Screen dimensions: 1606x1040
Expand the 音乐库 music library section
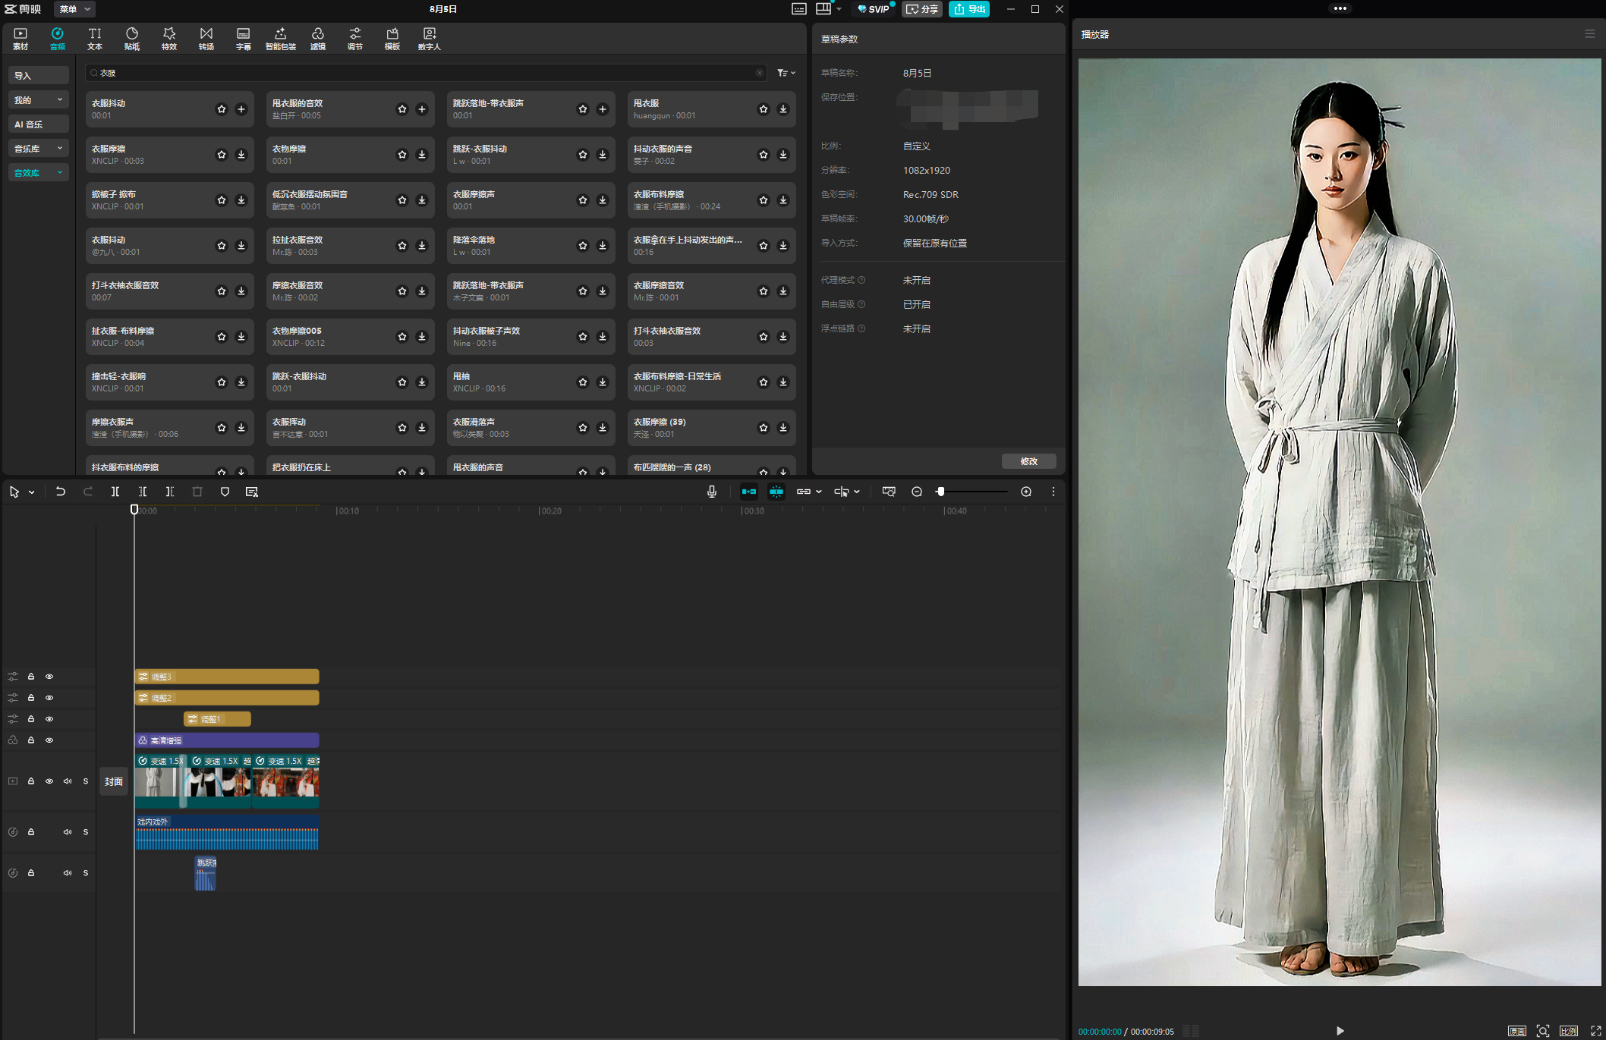point(38,149)
